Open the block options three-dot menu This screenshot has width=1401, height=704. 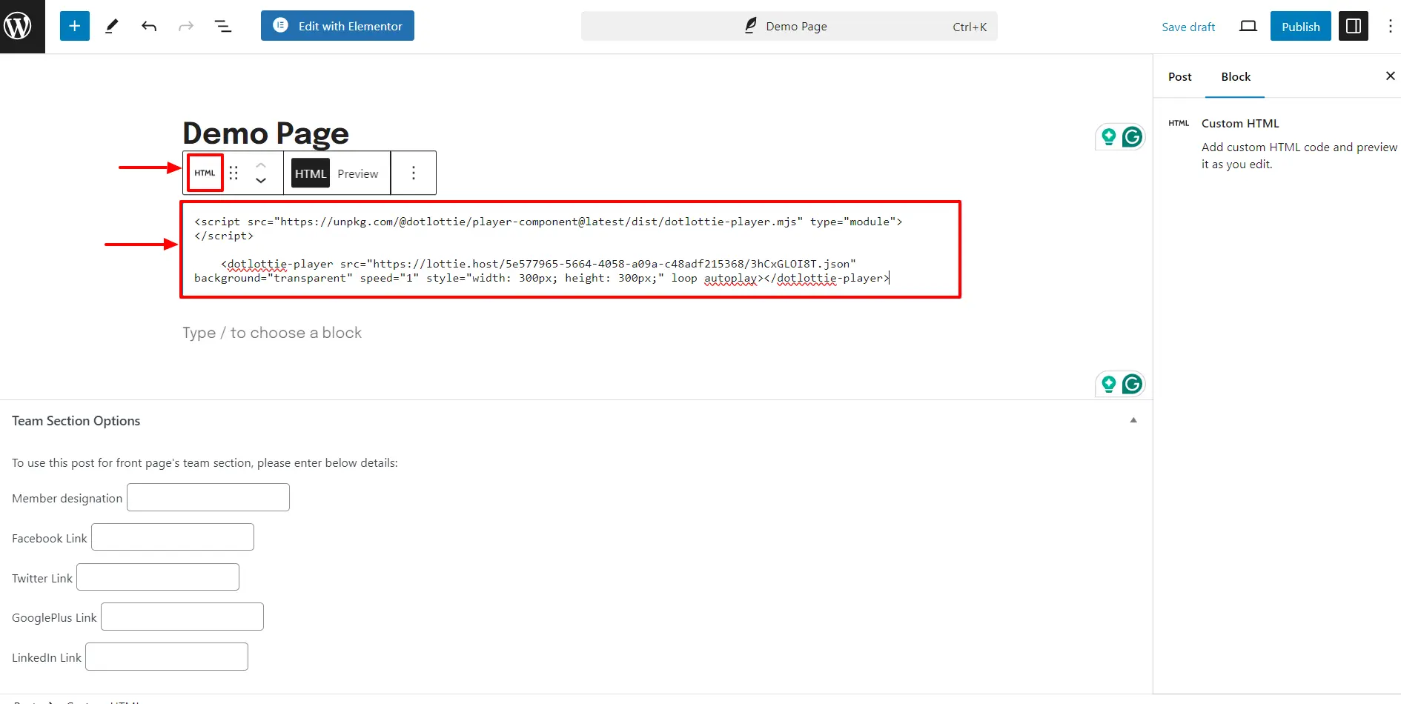pos(414,173)
